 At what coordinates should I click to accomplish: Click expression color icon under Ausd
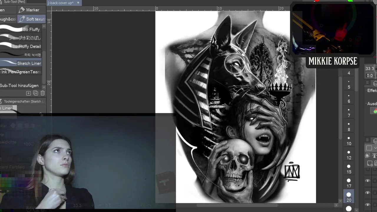pos(374,111)
